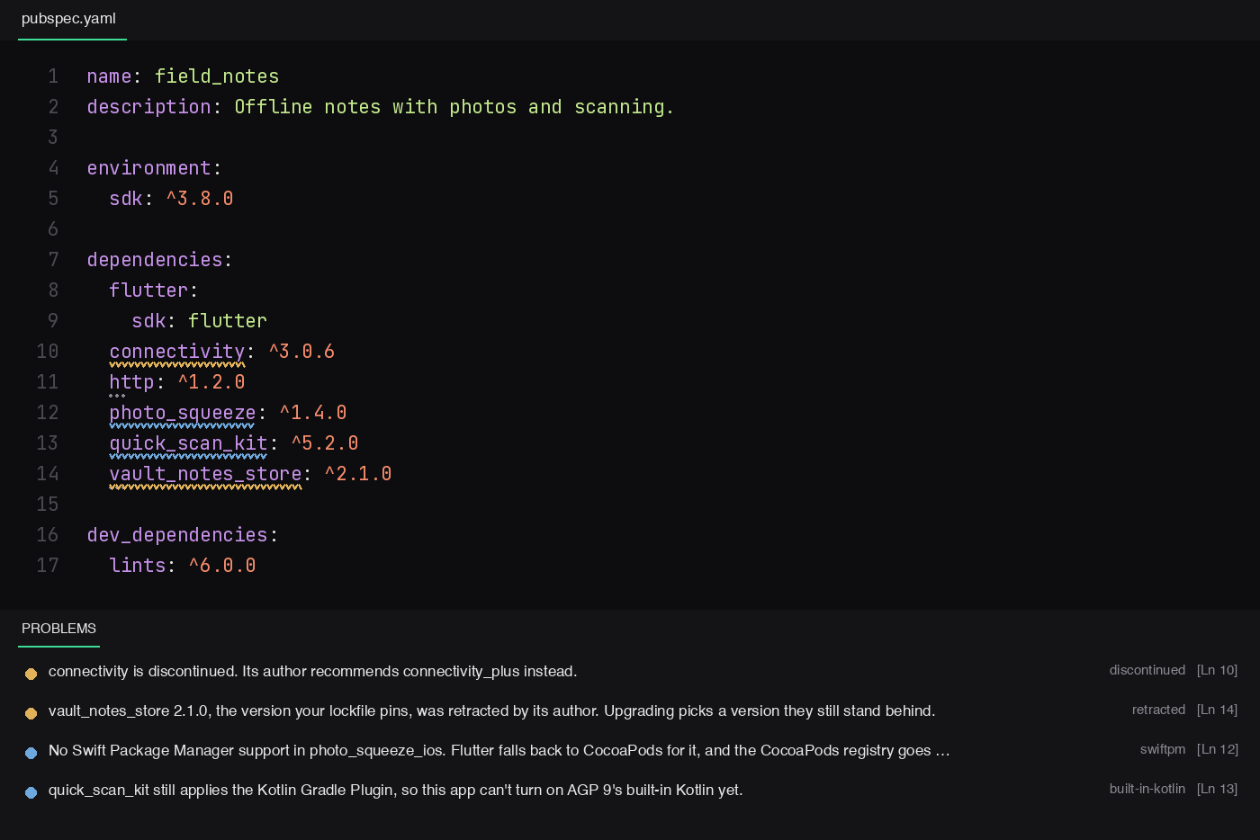Image resolution: width=1260 pixels, height=840 pixels.
Task: Open the connectivity is discontinued problem message
Action: pyautogui.click(x=312, y=672)
